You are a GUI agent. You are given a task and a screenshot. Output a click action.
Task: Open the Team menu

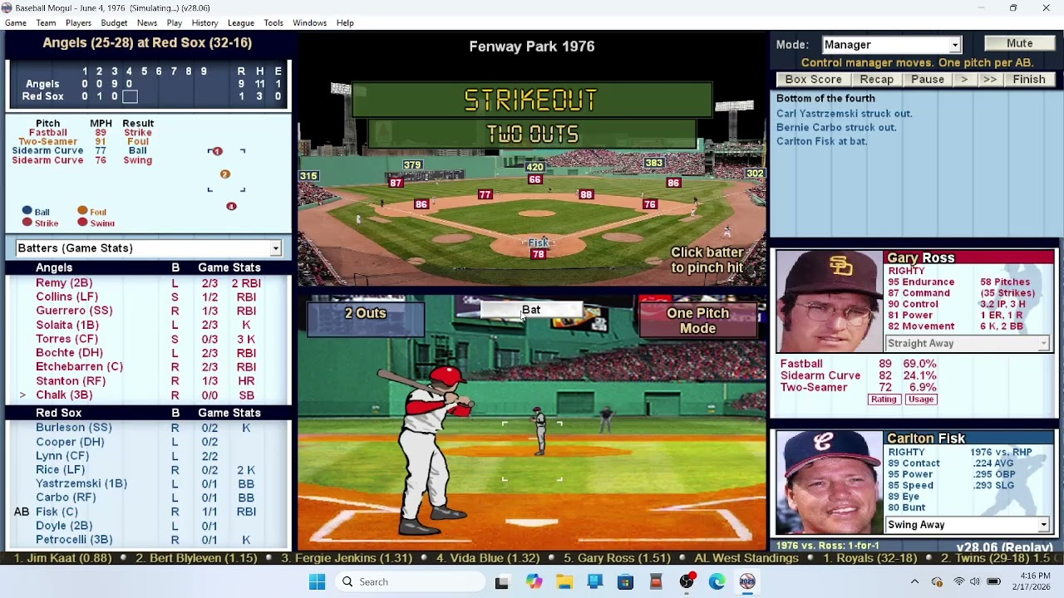coord(46,23)
